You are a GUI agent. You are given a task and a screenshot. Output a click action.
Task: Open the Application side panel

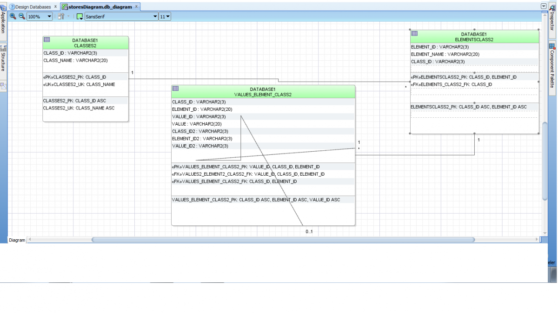[x=3, y=22]
